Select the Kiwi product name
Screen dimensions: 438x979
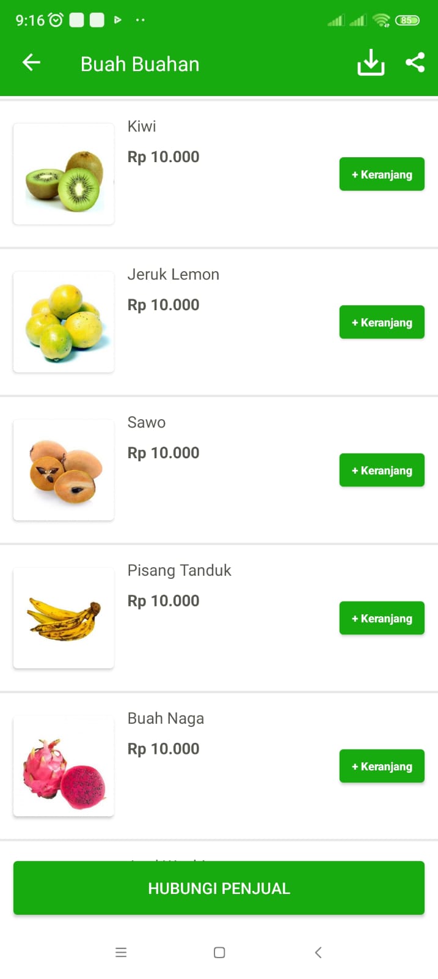click(x=142, y=127)
